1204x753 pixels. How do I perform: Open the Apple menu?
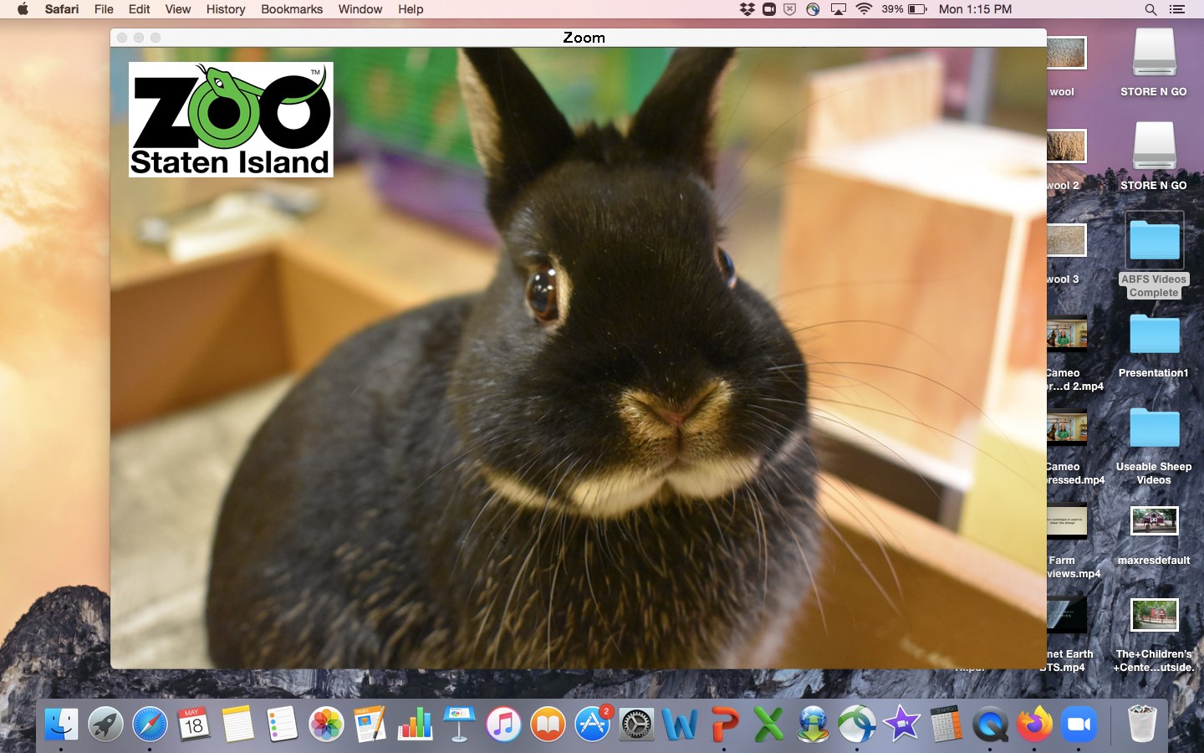click(x=23, y=9)
